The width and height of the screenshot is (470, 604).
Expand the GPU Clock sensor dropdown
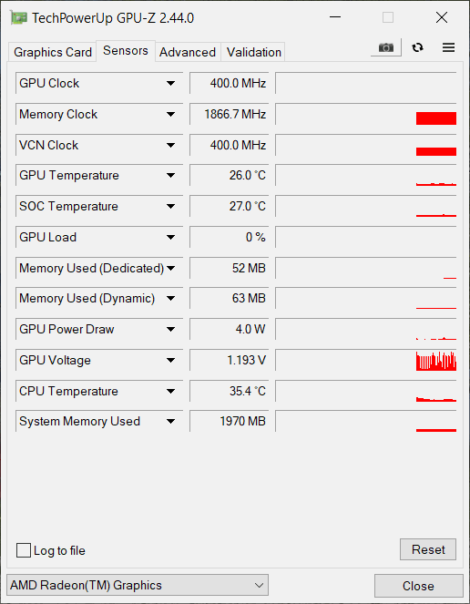pyautogui.click(x=170, y=83)
